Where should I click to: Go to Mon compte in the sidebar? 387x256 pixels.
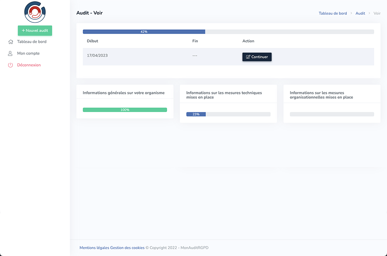[x=28, y=53]
